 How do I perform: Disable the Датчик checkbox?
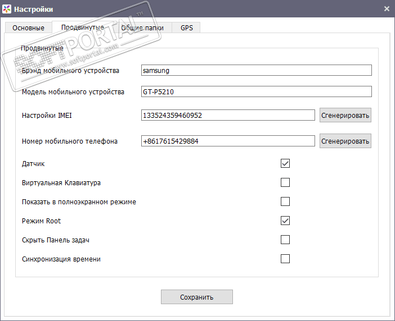pos(285,163)
